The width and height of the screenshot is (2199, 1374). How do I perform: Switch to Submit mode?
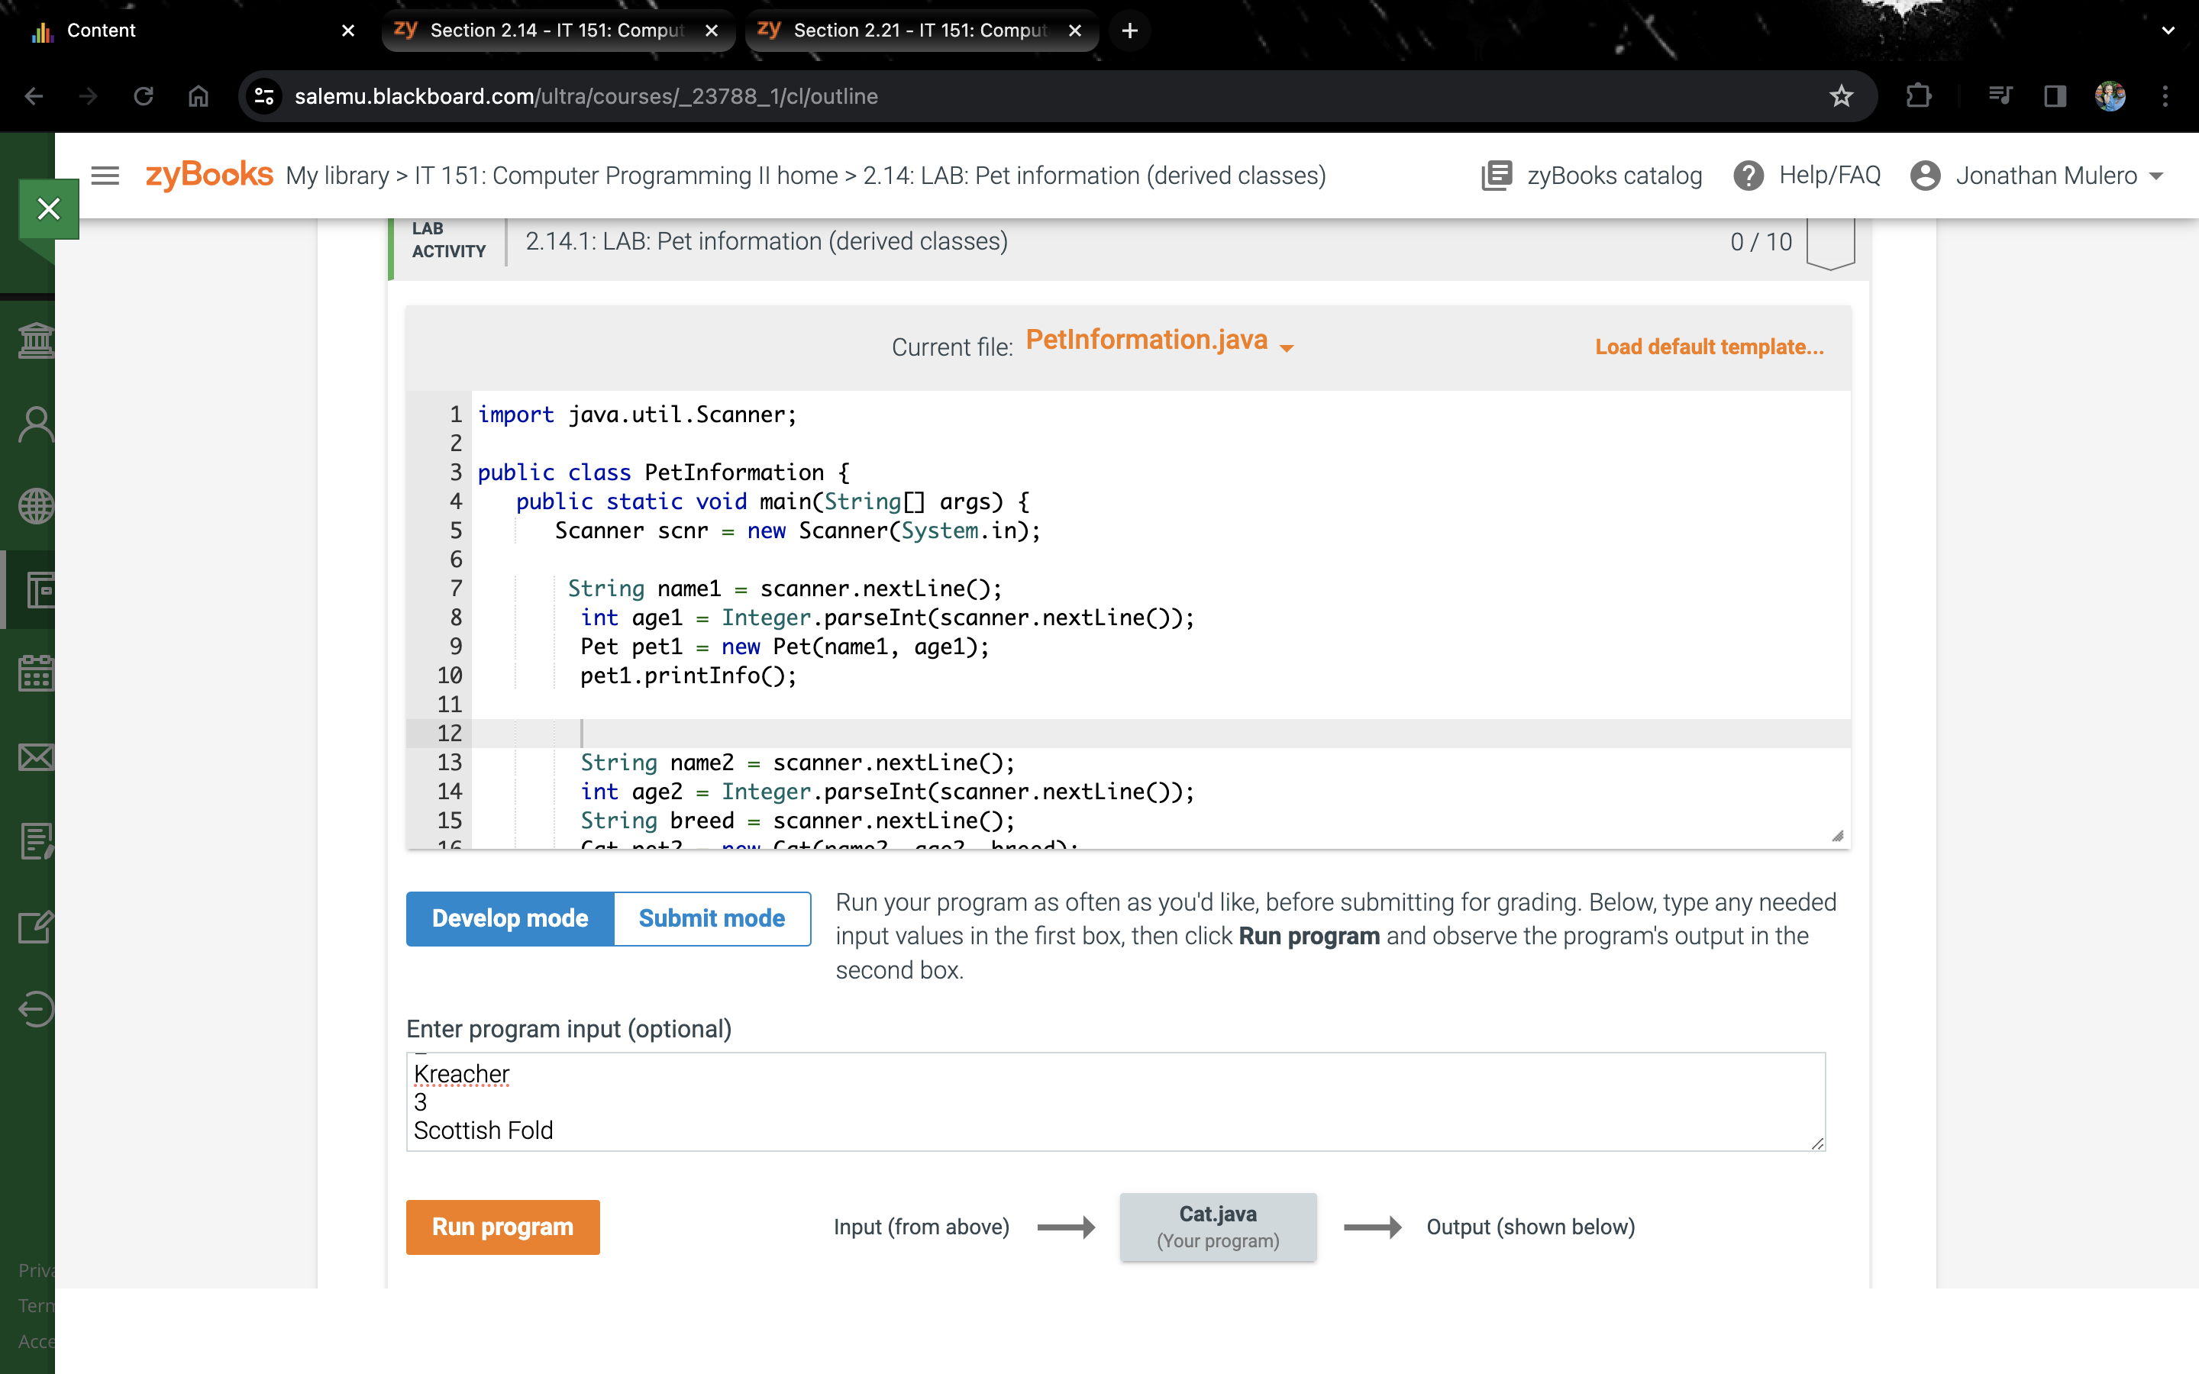tap(712, 918)
